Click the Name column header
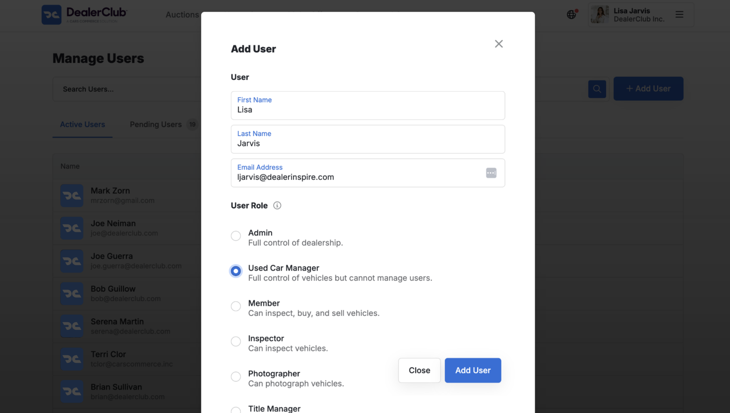This screenshot has width=730, height=413. click(x=70, y=166)
